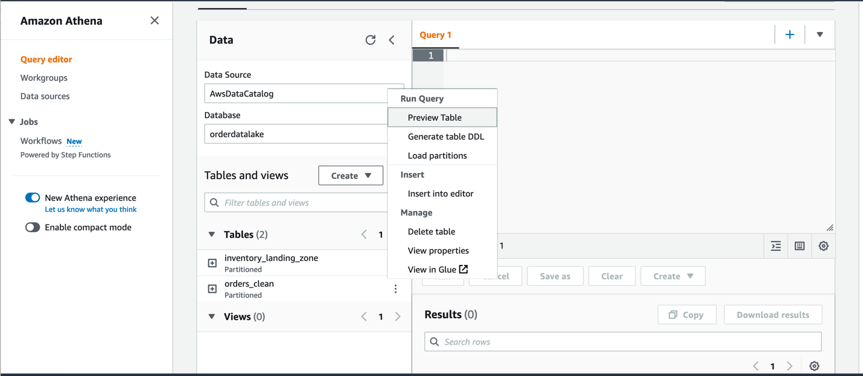Open Workflows in sidebar

41,141
